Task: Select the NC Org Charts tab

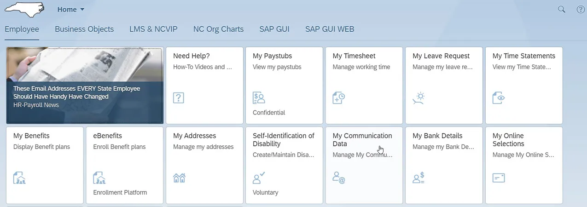Action: click(x=218, y=29)
